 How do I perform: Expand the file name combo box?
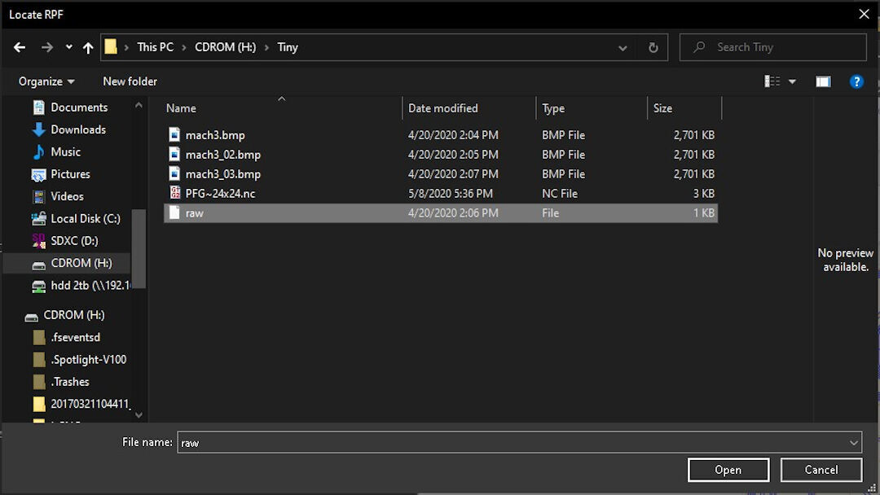854,442
